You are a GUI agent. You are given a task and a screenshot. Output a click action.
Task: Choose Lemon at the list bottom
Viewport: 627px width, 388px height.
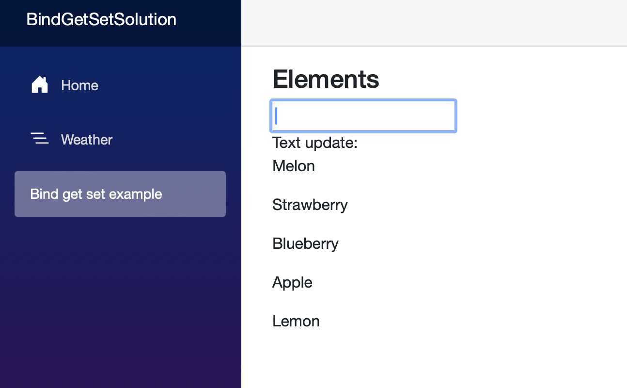click(296, 321)
